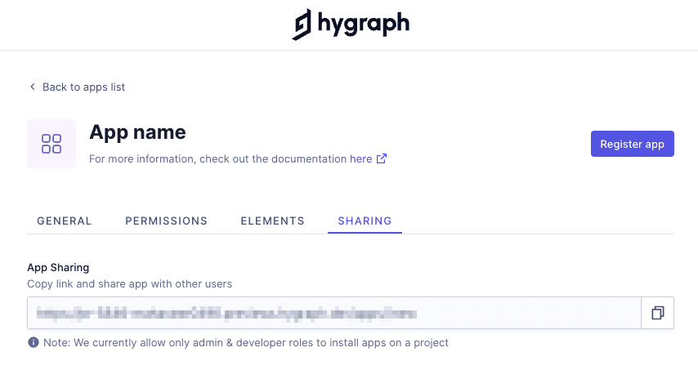Image resolution: width=698 pixels, height=370 pixels.
Task: Click the Hygraph logo mark
Action: click(302, 25)
